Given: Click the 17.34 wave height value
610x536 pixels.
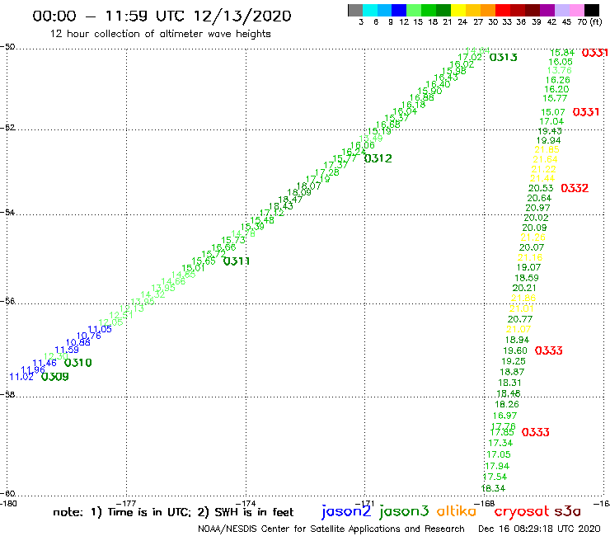Looking at the screenshot, I should (x=500, y=444).
